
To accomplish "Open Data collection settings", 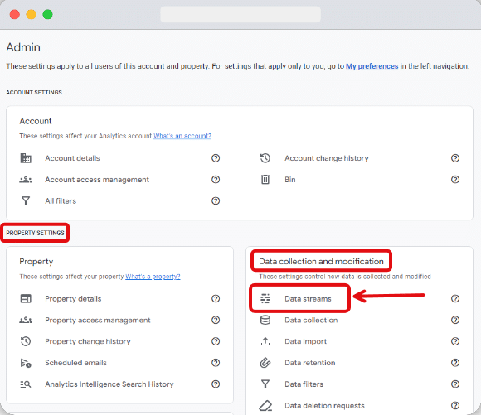I will (x=311, y=320).
